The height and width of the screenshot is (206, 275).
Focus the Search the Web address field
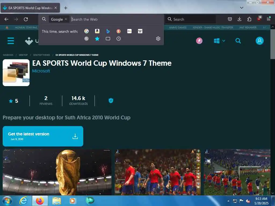click(116, 19)
